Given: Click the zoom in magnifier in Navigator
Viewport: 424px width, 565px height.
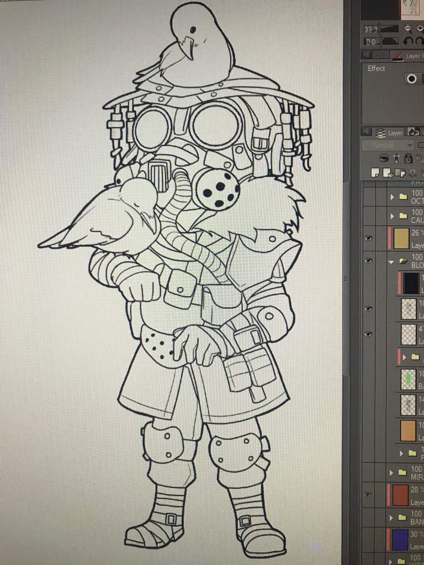Looking at the screenshot, I should (x=420, y=29).
